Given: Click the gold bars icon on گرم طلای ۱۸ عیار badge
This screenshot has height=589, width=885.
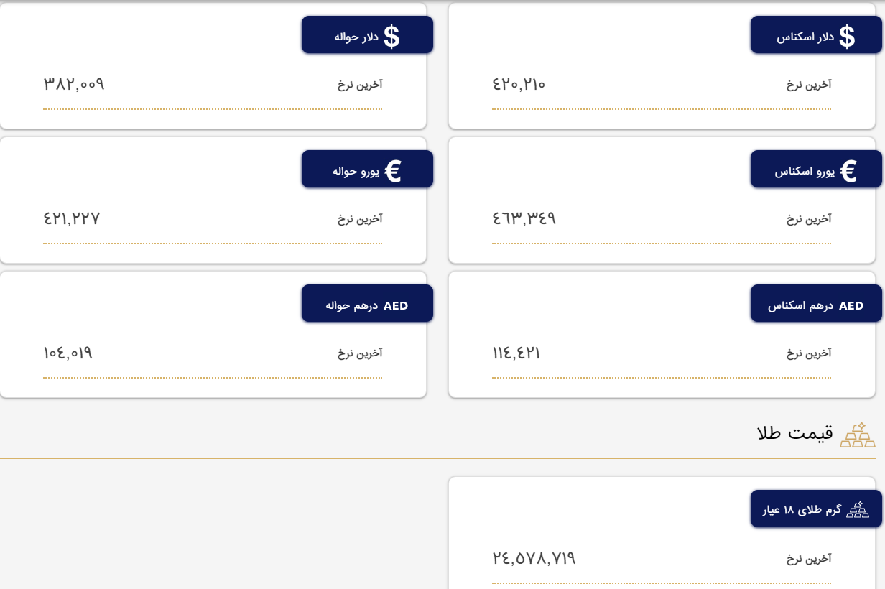Looking at the screenshot, I should click(856, 510).
